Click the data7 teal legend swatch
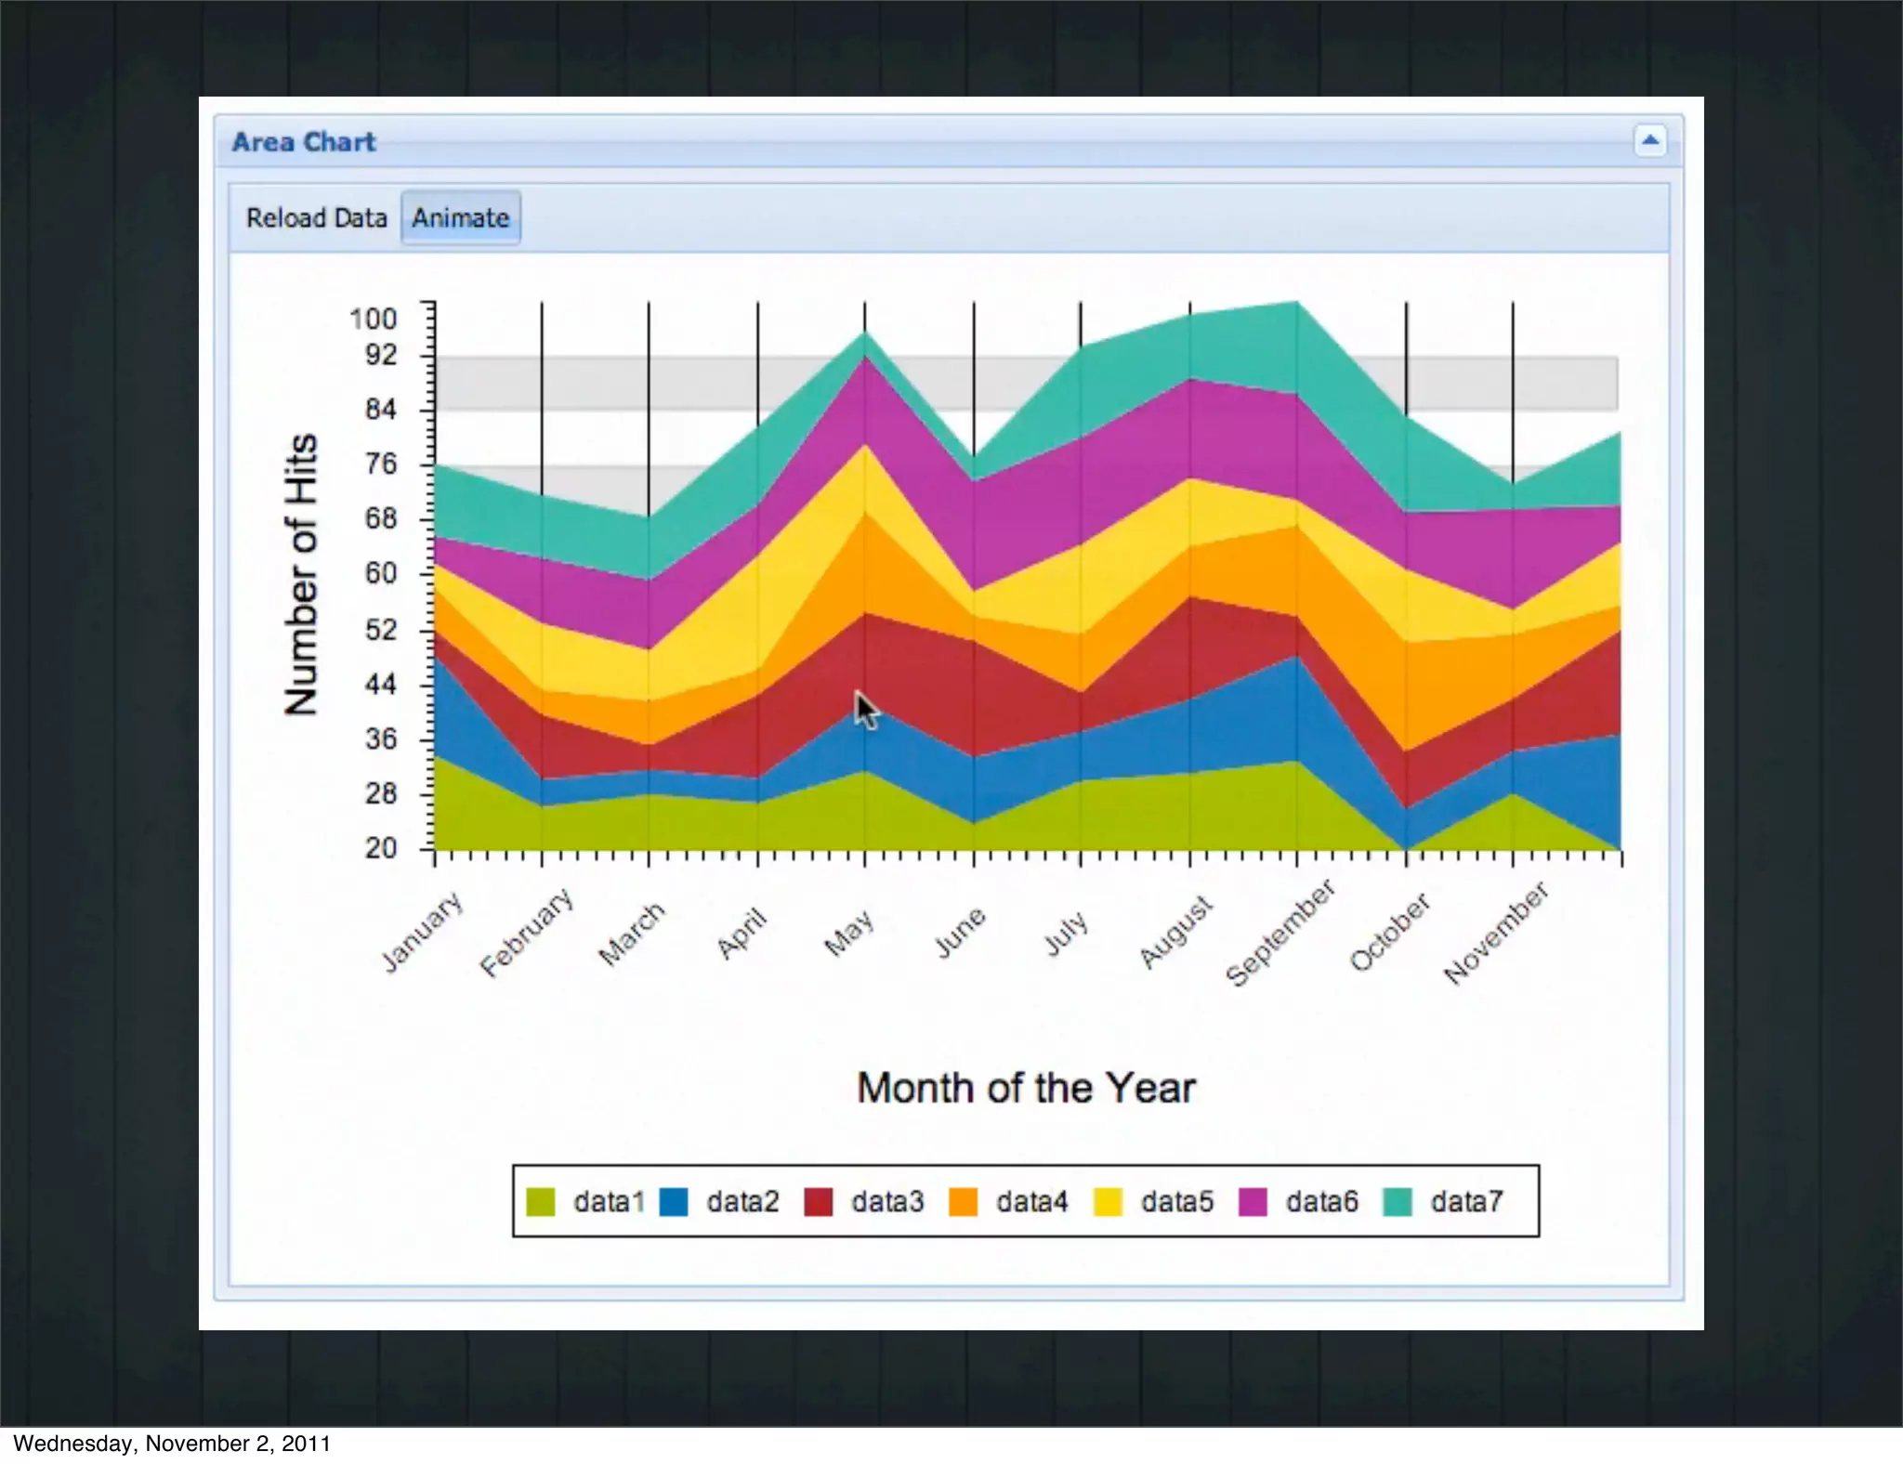Viewport: 1903px width, 1464px height. (x=1398, y=1201)
